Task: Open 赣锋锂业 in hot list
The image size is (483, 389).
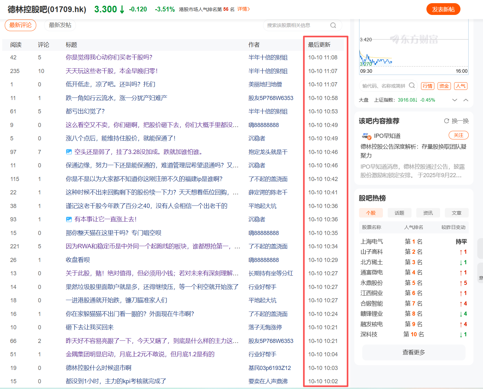Action: [371, 314]
